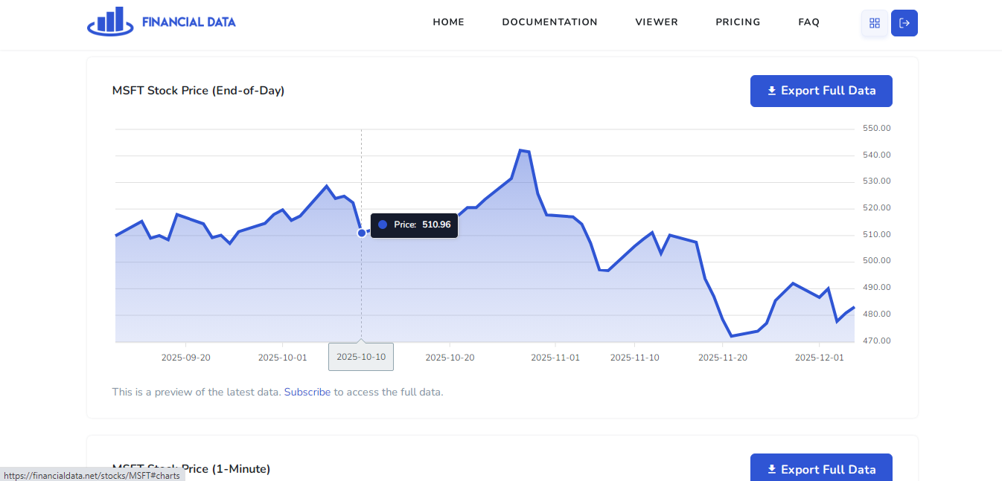Open the PRICING menu item
This screenshot has width=1002, height=481.
[x=738, y=22]
